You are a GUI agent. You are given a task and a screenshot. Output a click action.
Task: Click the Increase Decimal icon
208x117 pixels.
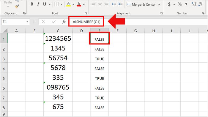[194, 4]
